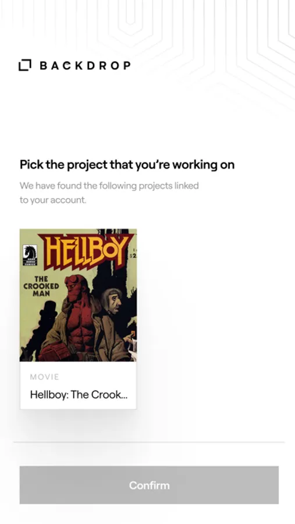Click the Dark Horse Comics logo on poster
The width and height of the screenshot is (295, 524).
click(30, 256)
